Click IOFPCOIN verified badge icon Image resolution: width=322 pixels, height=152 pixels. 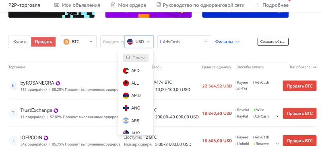[46, 138]
